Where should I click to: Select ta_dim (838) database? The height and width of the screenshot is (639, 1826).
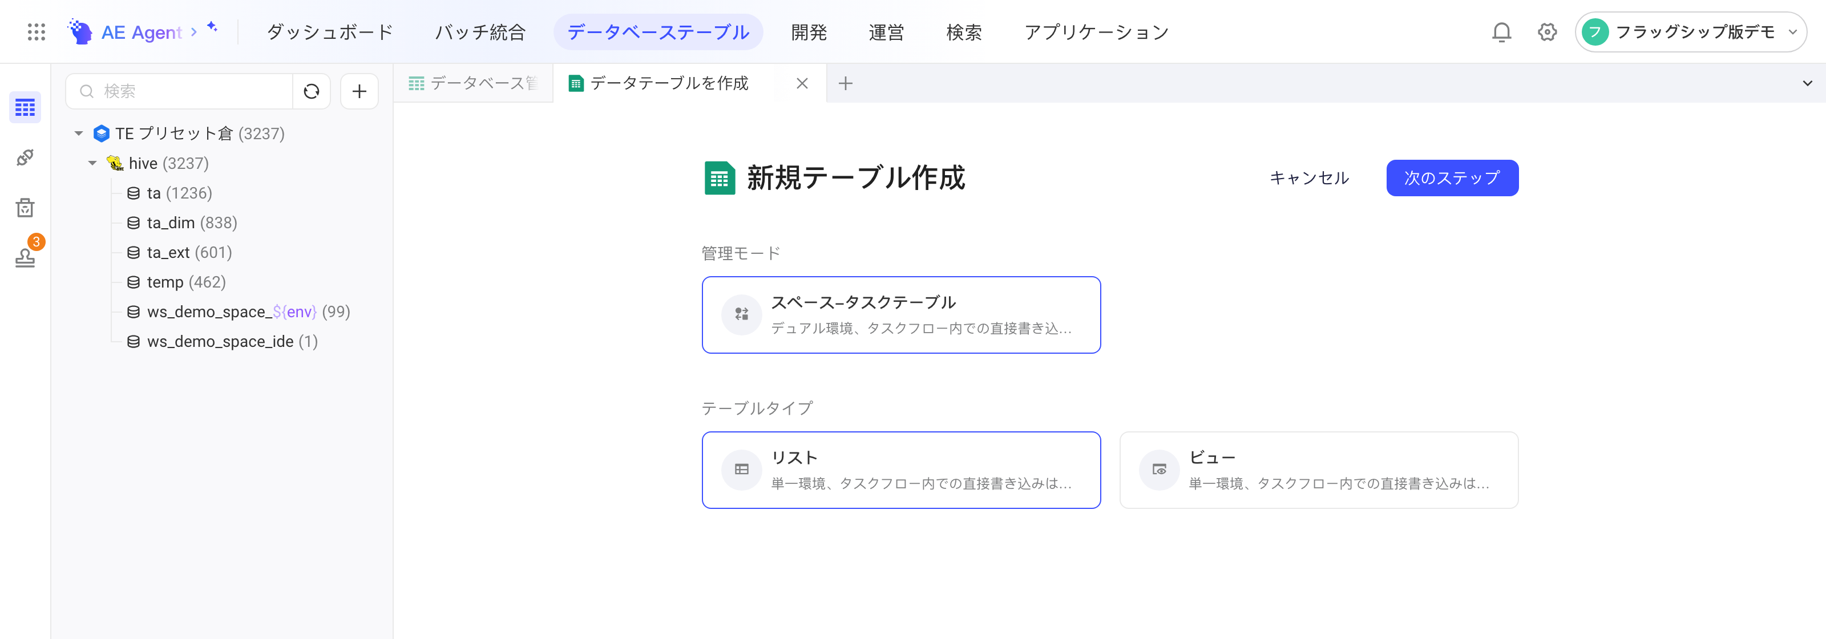182,223
